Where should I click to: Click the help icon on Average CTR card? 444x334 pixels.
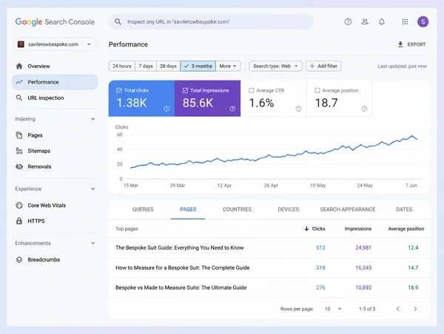[298, 109]
